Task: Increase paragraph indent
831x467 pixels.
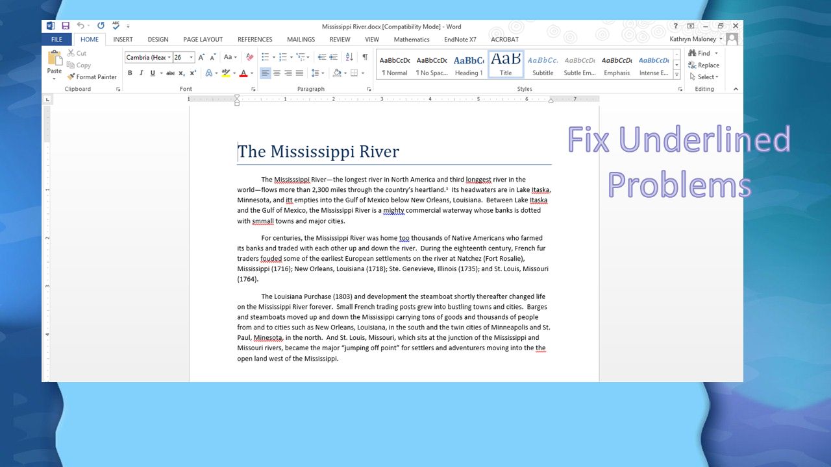Action: point(333,57)
